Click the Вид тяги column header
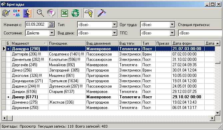The height and width of the screenshot is (130, 223). coord(130,43)
